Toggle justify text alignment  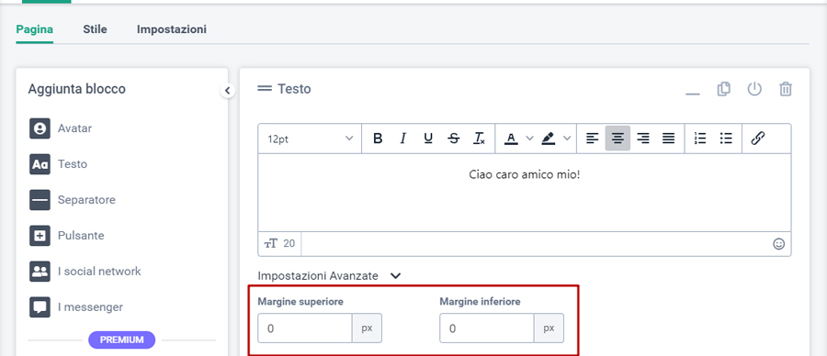pos(668,139)
